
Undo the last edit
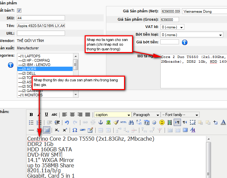[67, 122]
